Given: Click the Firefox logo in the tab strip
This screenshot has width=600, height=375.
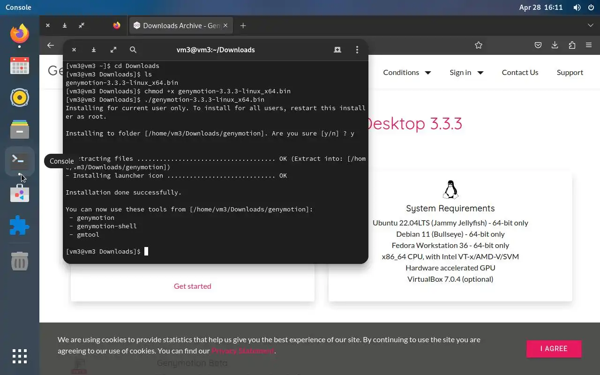Looking at the screenshot, I should 117,26.
